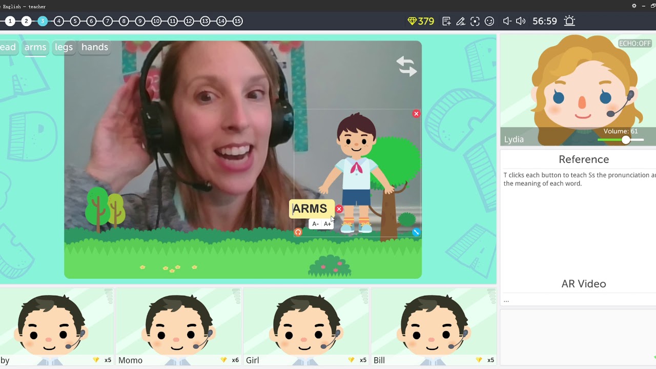Toggle the ECHO:OFF setting
This screenshot has height=369, width=656.
[634, 44]
